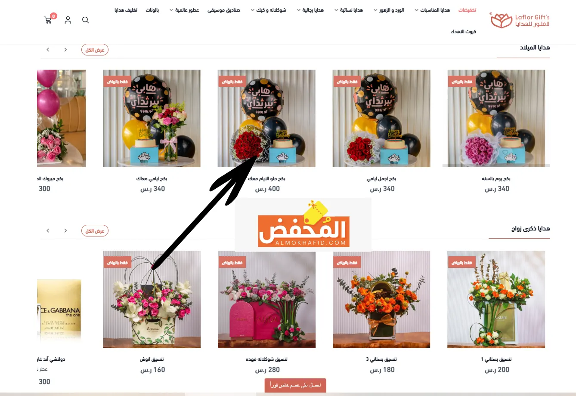Image resolution: width=576 pixels, height=396 pixels.
Task: Click the Laflor Gift's logo
Action: pyautogui.click(x=520, y=20)
